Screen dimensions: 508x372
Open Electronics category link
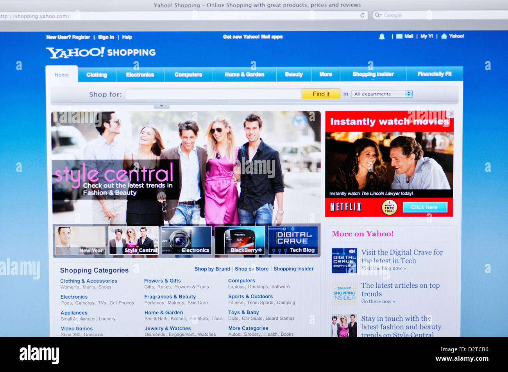pyautogui.click(x=74, y=297)
